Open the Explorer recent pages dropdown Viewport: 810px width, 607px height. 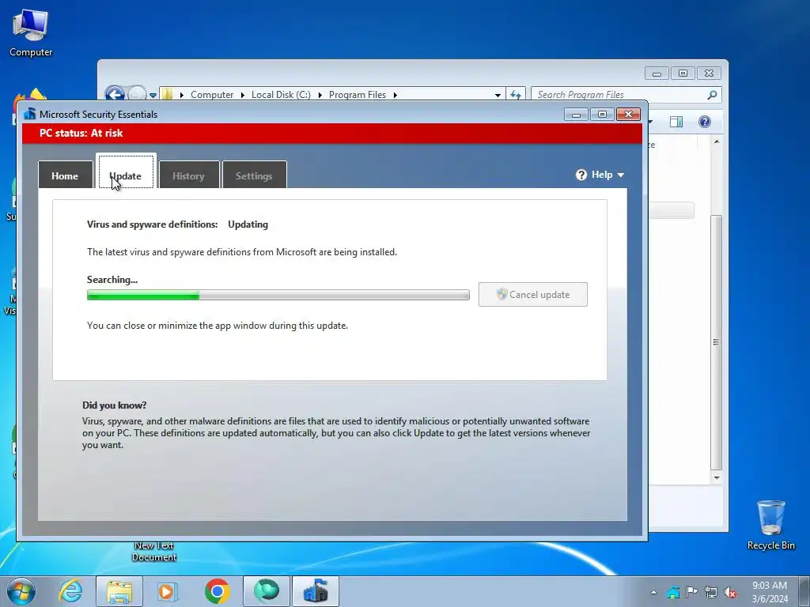click(153, 96)
